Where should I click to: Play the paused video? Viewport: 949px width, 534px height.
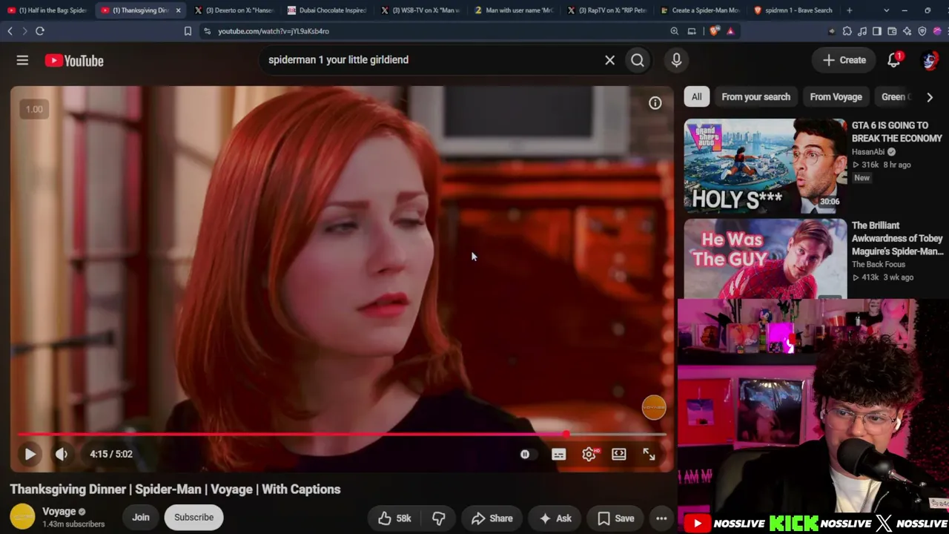[x=30, y=454]
